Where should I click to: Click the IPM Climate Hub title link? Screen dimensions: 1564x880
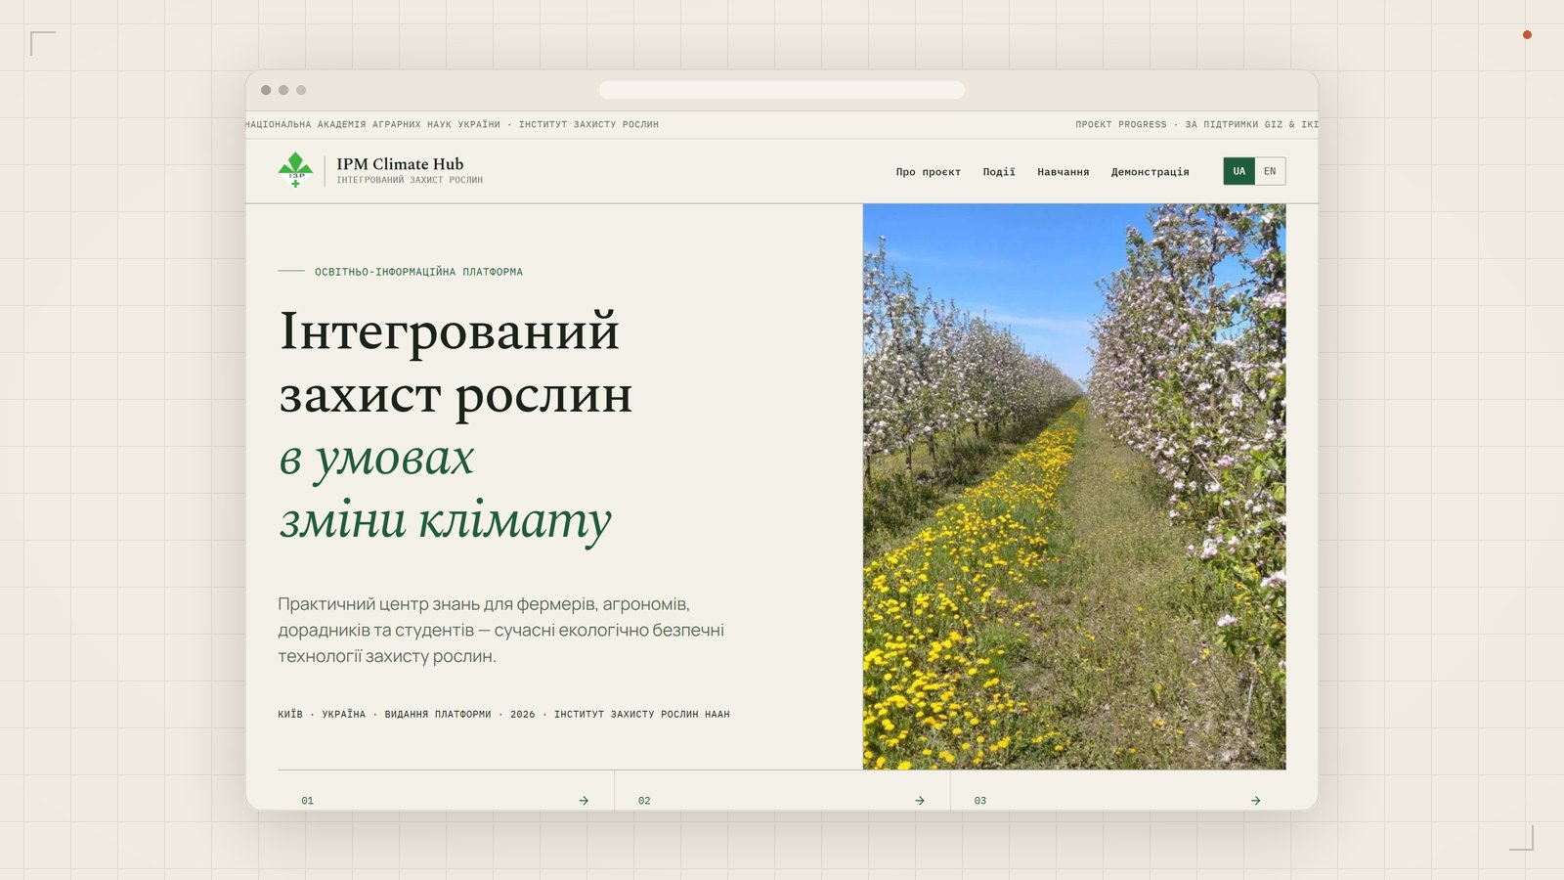point(400,164)
